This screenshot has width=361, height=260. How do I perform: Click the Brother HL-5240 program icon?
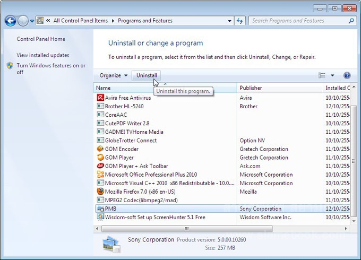click(100, 106)
